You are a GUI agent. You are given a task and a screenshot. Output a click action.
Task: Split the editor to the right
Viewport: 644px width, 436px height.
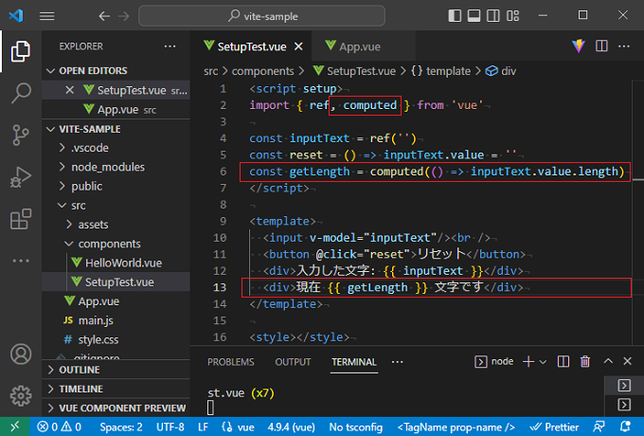[601, 46]
